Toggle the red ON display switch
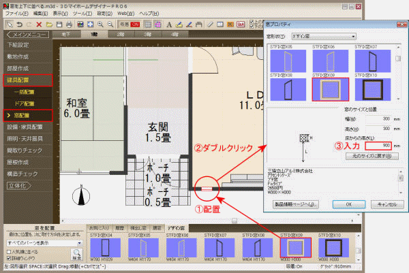 click(134, 23)
